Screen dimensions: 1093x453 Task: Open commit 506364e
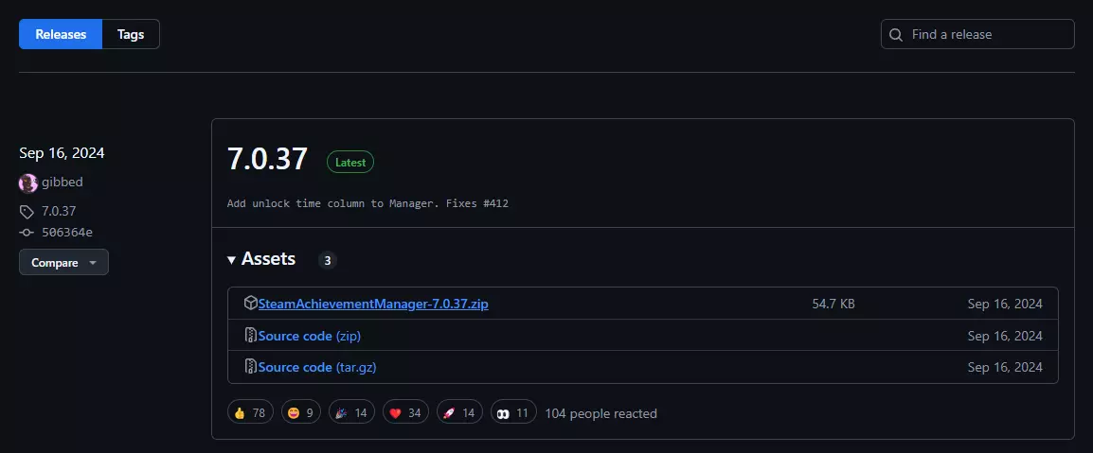pyautogui.click(x=67, y=233)
